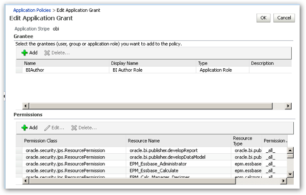Click the row selector beside BIAuthor
This screenshot has height=195, width=306.
19,70
